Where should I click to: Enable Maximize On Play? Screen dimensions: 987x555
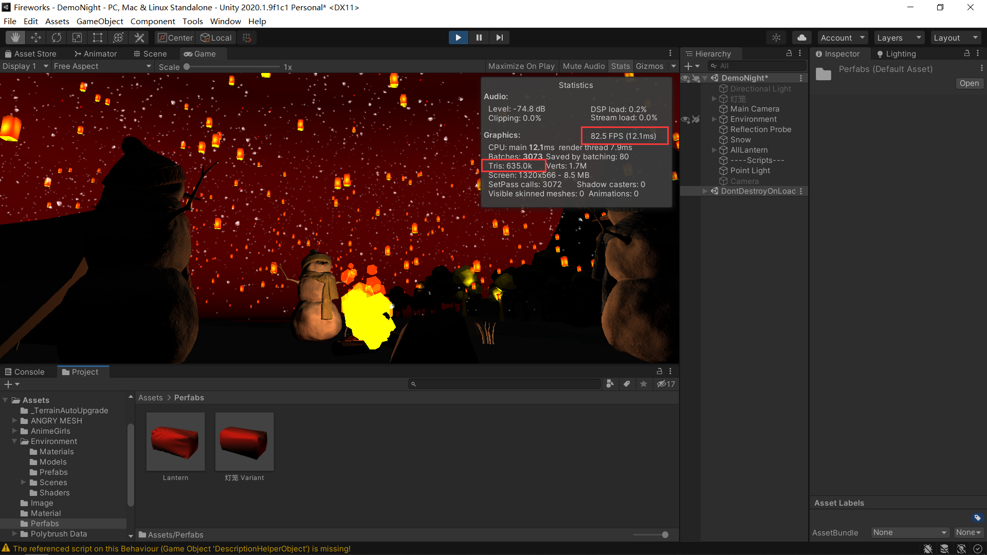click(x=521, y=66)
